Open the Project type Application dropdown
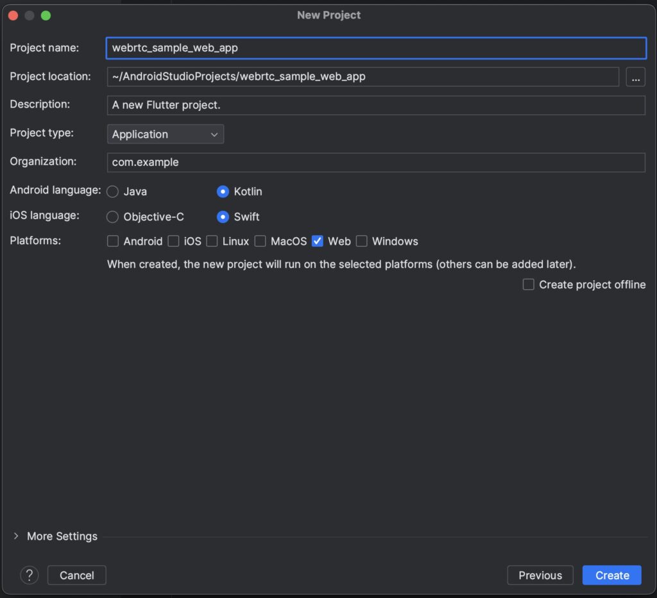This screenshot has height=598, width=657. [x=166, y=134]
